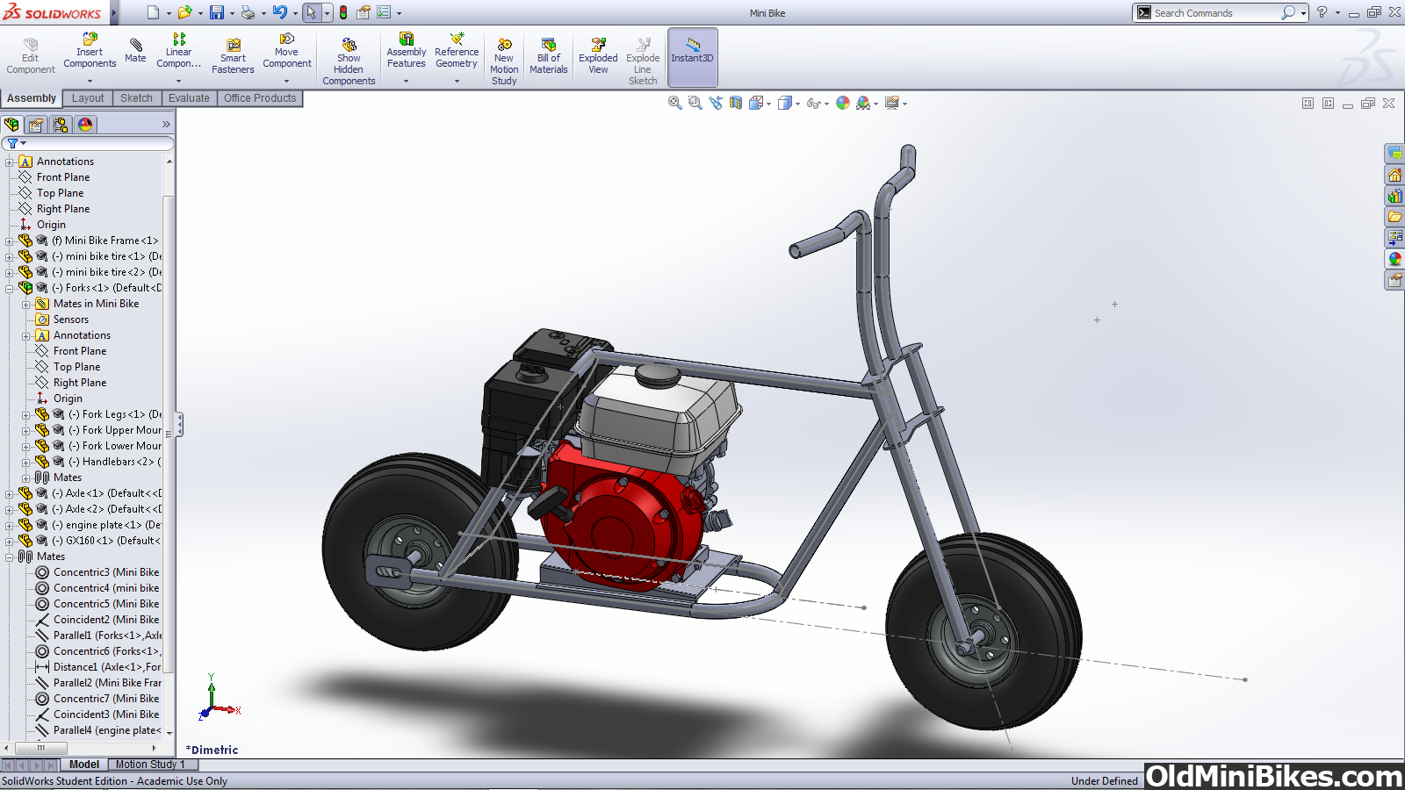Select the Model bottom tab
The width and height of the screenshot is (1405, 790).
point(84,765)
